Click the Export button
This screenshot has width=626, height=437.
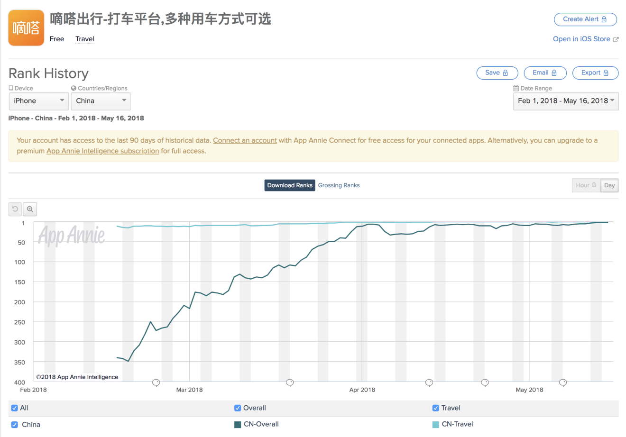(595, 73)
